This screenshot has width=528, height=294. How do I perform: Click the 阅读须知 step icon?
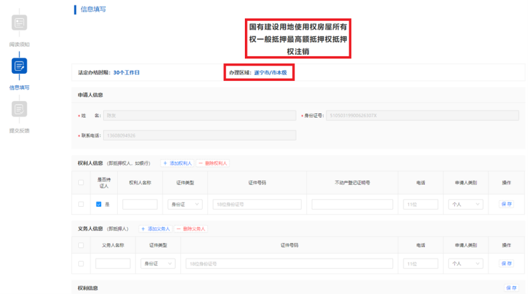pyautogui.click(x=19, y=23)
